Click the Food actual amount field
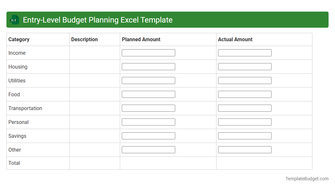The image size is (335, 188). coord(244,94)
